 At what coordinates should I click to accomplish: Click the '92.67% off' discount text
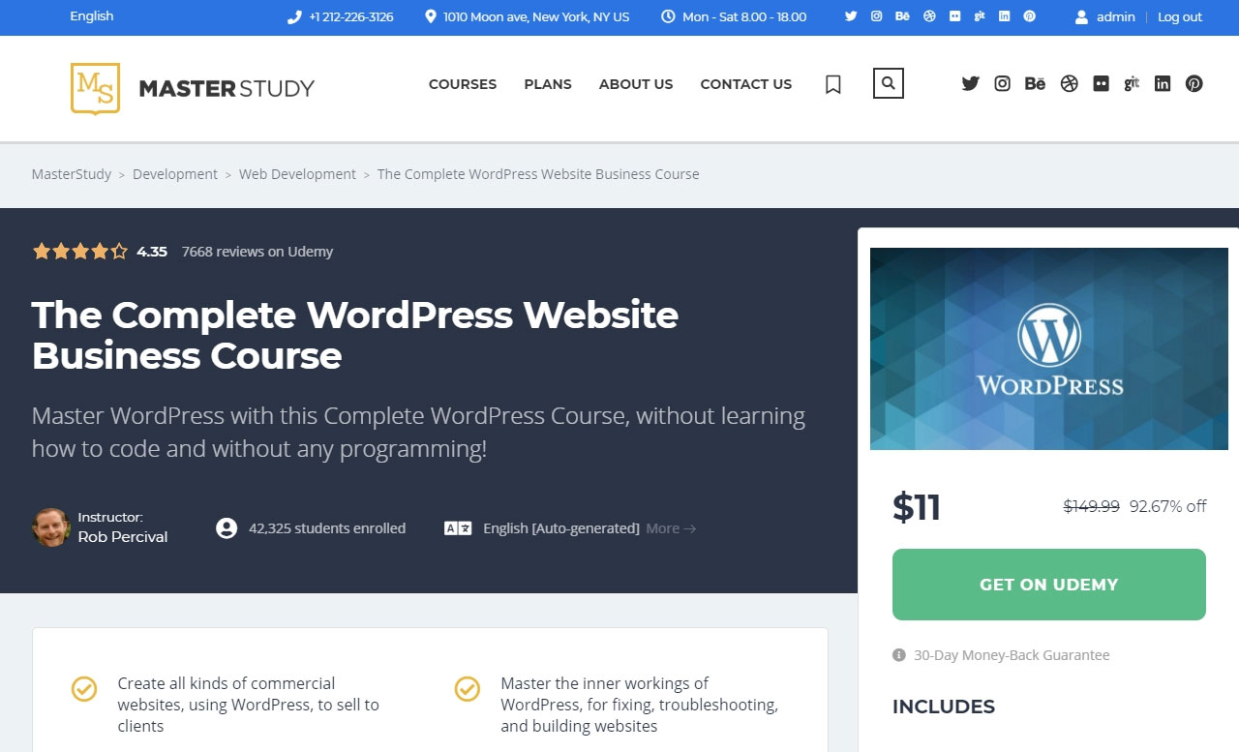click(1168, 506)
